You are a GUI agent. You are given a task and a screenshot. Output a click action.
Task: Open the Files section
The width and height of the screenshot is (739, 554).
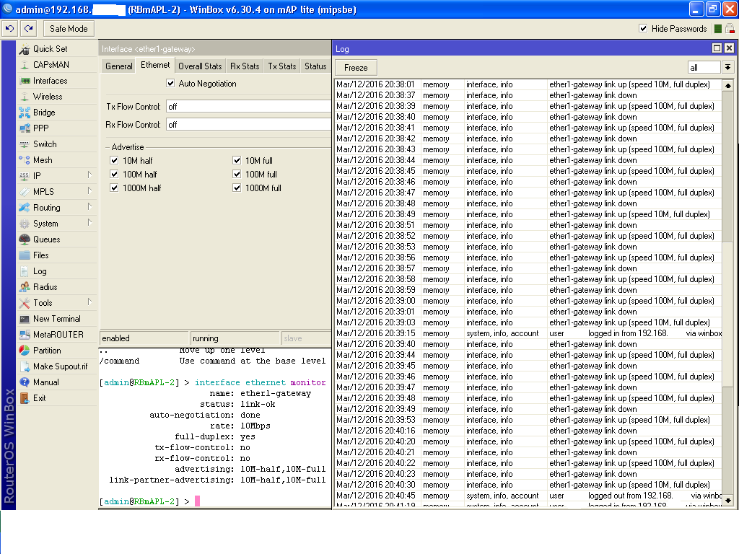point(41,255)
